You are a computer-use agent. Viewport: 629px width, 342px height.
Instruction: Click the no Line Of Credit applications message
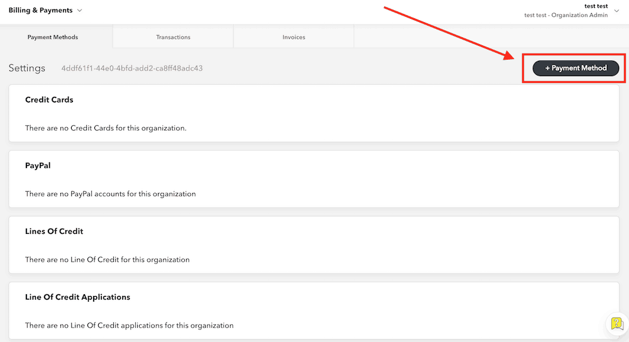tap(129, 326)
